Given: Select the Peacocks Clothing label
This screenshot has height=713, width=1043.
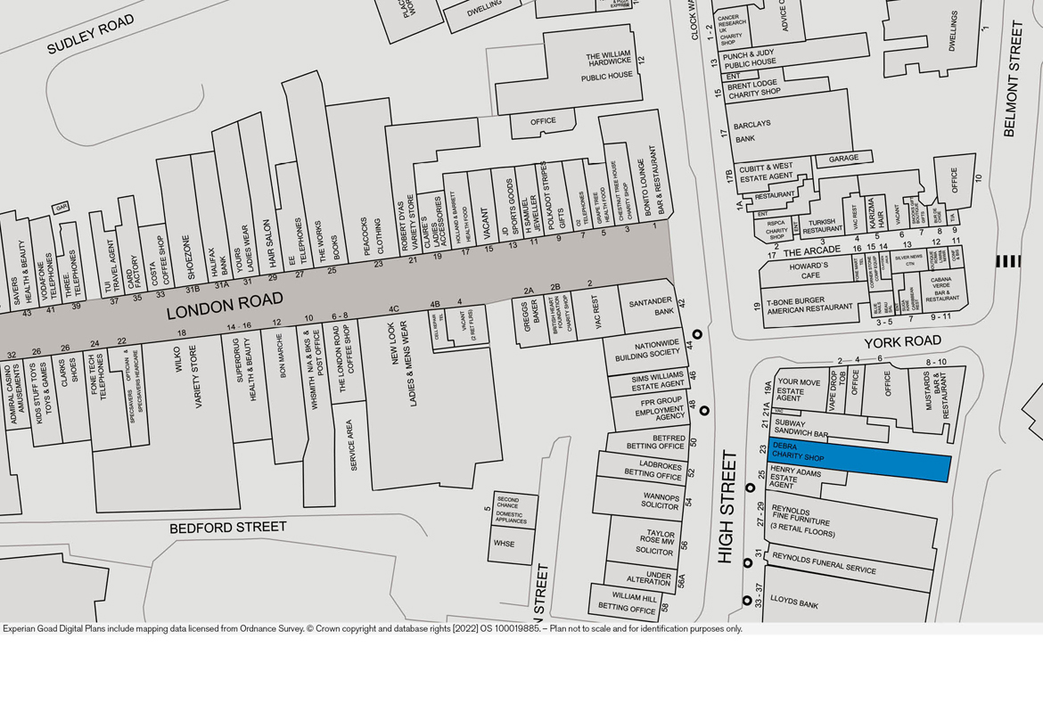Looking at the screenshot, I should (371, 236).
